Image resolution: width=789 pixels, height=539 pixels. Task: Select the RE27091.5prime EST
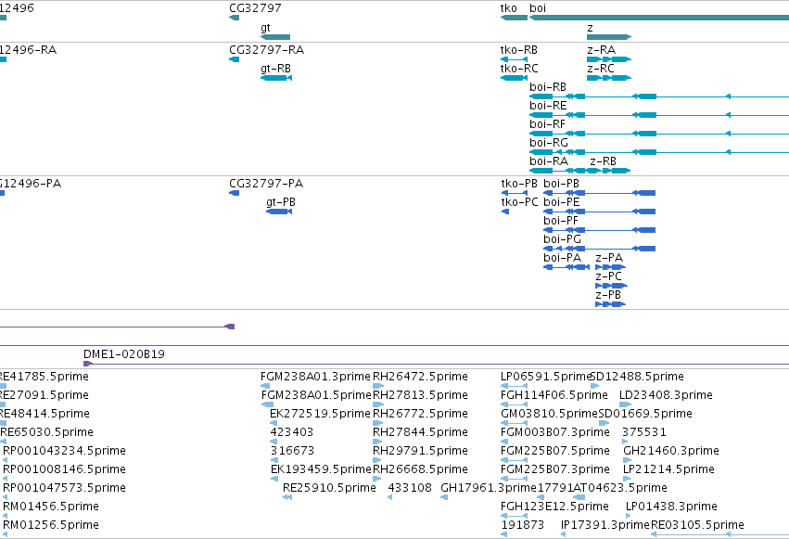pyautogui.click(x=3, y=404)
